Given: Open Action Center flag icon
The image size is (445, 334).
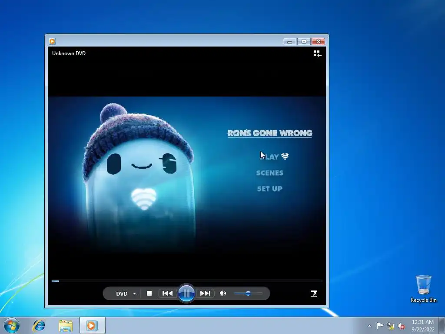Looking at the screenshot, I should pos(380,326).
